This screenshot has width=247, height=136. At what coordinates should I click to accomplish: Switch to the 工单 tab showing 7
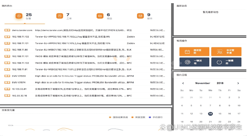64,16
